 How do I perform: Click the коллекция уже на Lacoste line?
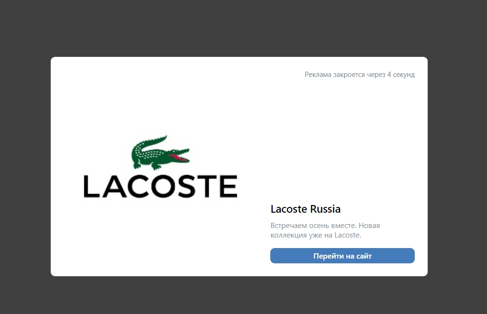pyautogui.click(x=316, y=235)
